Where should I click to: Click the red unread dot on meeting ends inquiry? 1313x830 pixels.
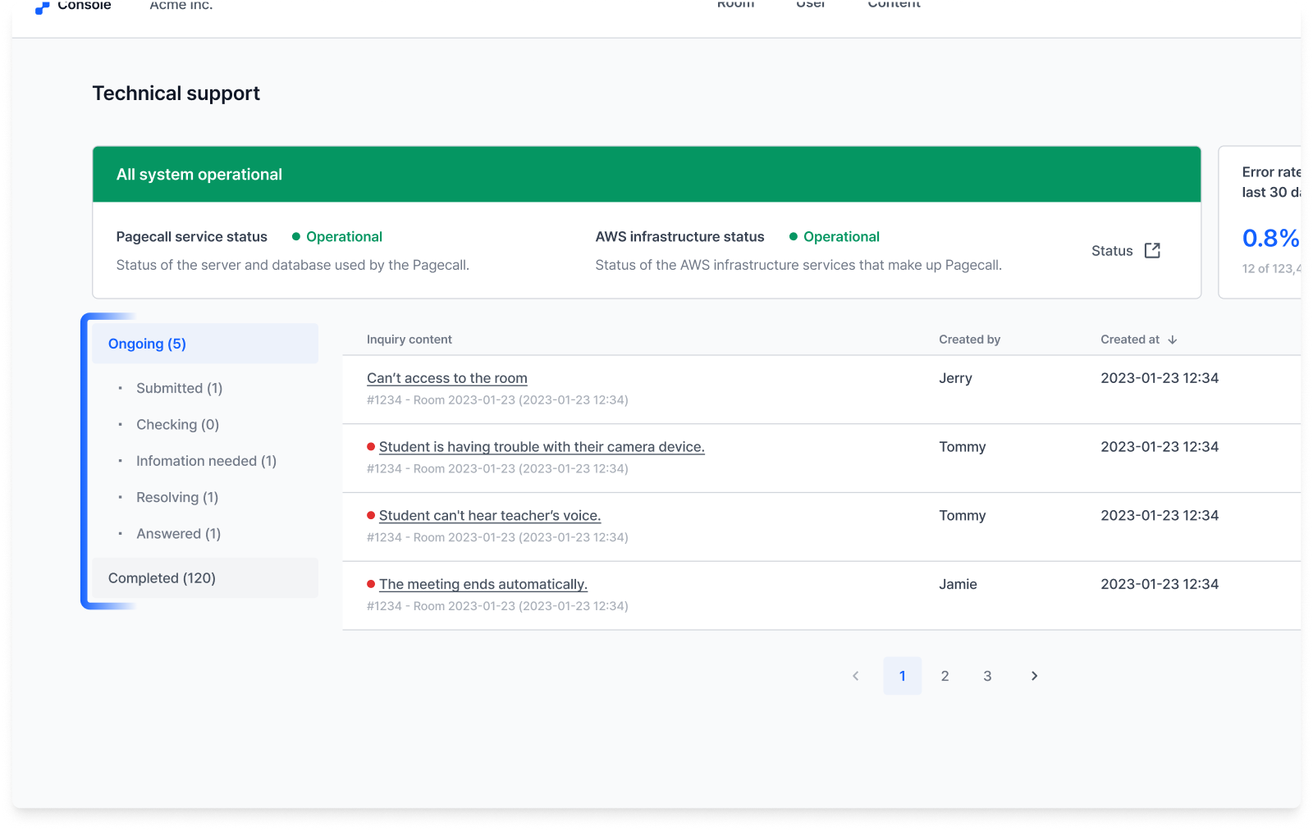pyautogui.click(x=371, y=584)
